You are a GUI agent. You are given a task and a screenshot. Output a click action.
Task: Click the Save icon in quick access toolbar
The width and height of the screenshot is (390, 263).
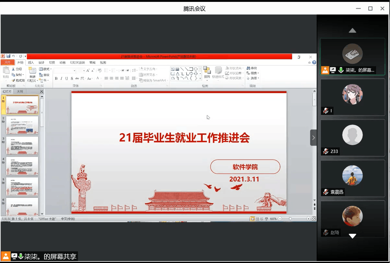pos(8,56)
